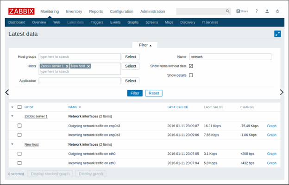Open Graph for Outgoing traffic on eth0

coord(272,154)
